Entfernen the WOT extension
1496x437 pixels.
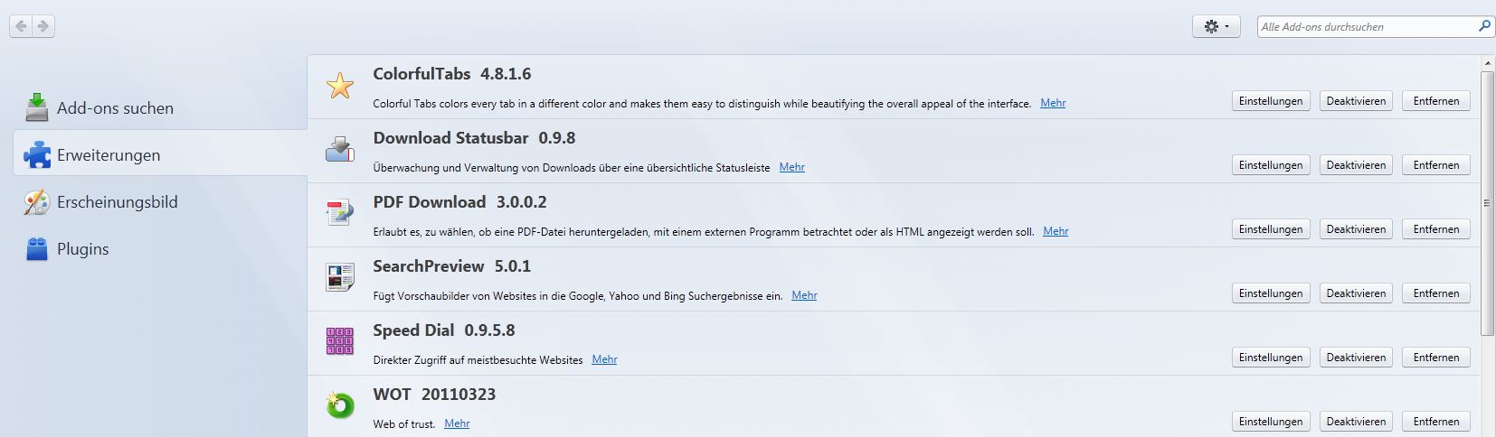click(x=1436, y=422)
